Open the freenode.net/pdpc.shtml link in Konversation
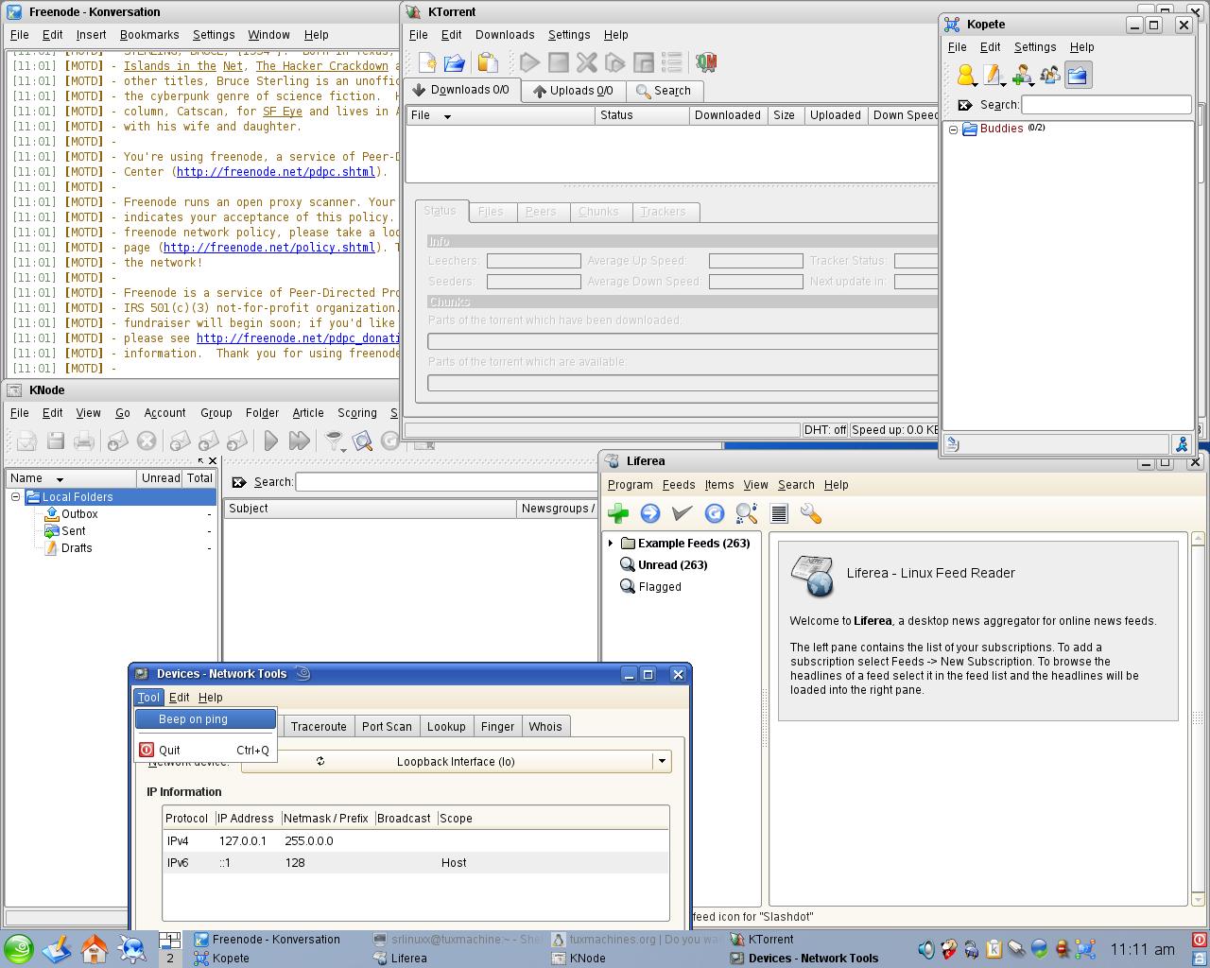This screenshot has width=1210, height=968. (x=276, y=172)
